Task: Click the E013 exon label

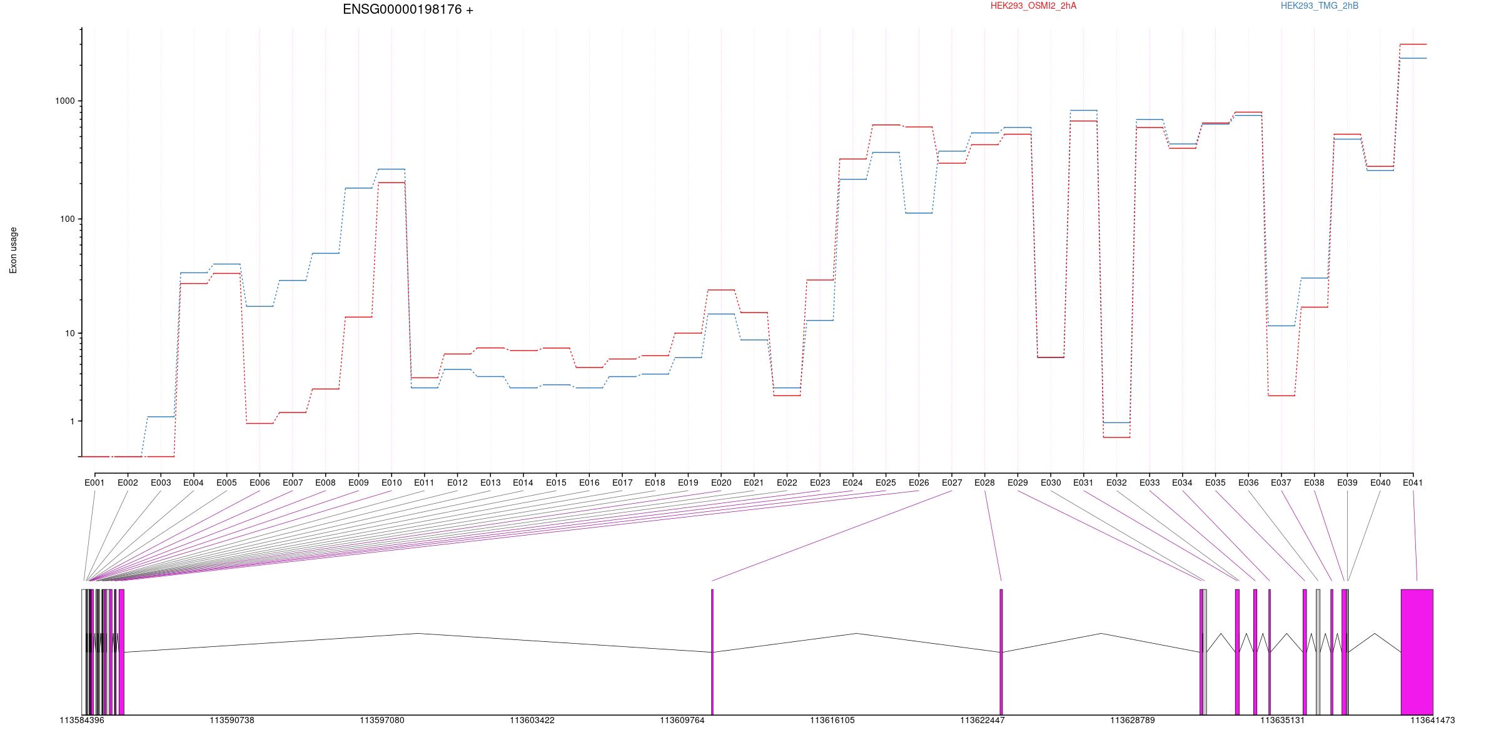Action: (x=490, y=482)
